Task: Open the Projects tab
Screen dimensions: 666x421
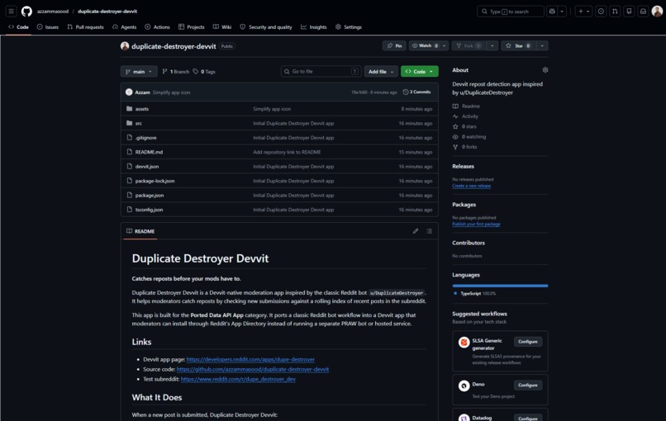Action: click(191, 27)
